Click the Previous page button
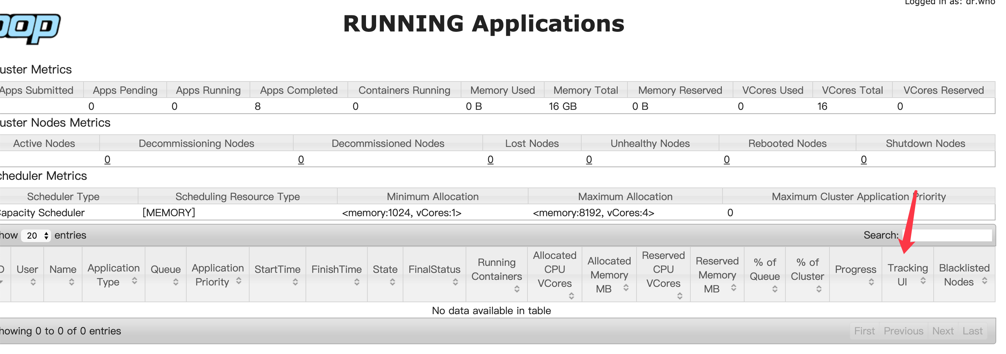Viewport: 1006px width, 354px height. (x=903, y=331)
